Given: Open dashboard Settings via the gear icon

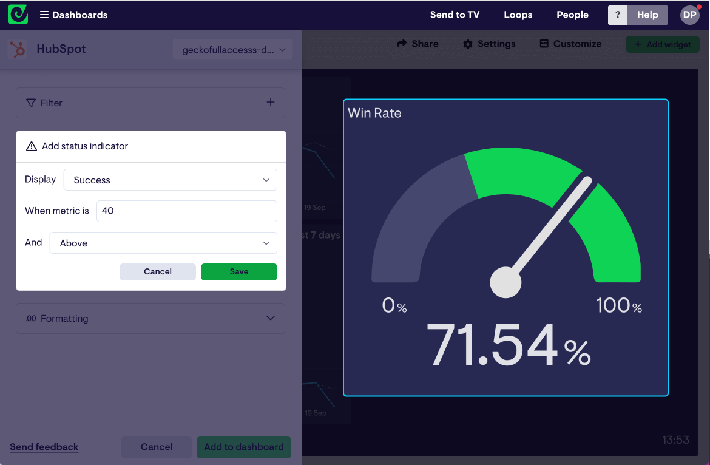Looking at the screenshot, I should 467,44.
